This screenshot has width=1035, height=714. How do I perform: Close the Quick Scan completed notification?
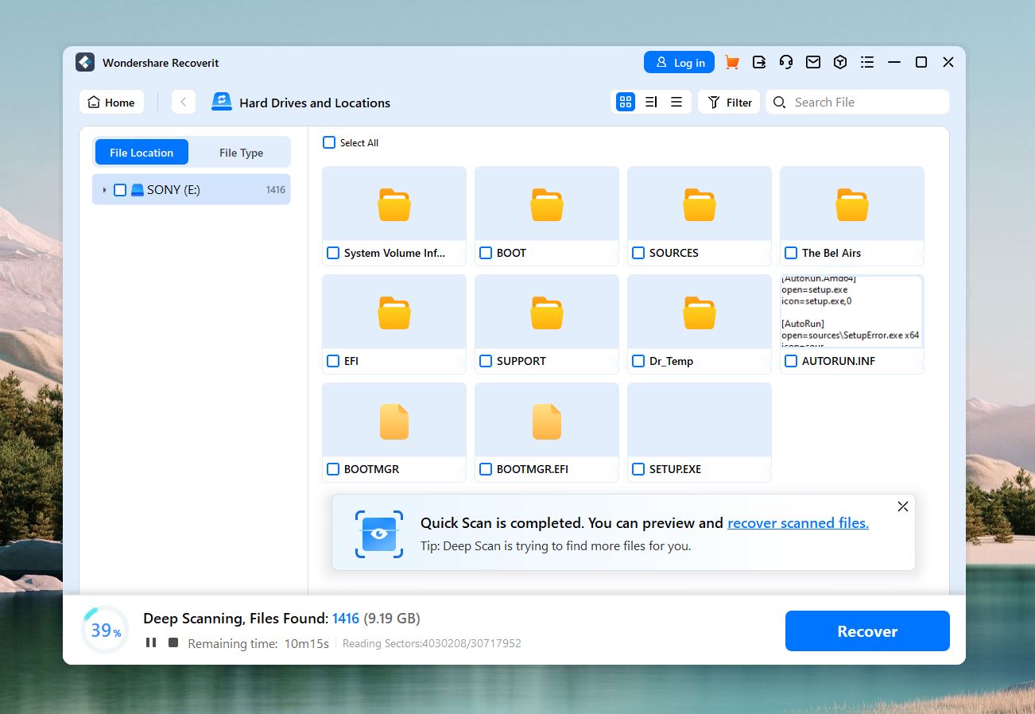903,506
